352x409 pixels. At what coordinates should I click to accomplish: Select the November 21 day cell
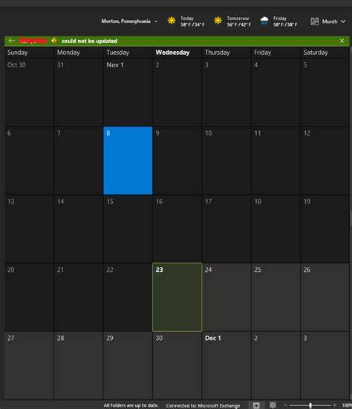[x=79, y=297]
